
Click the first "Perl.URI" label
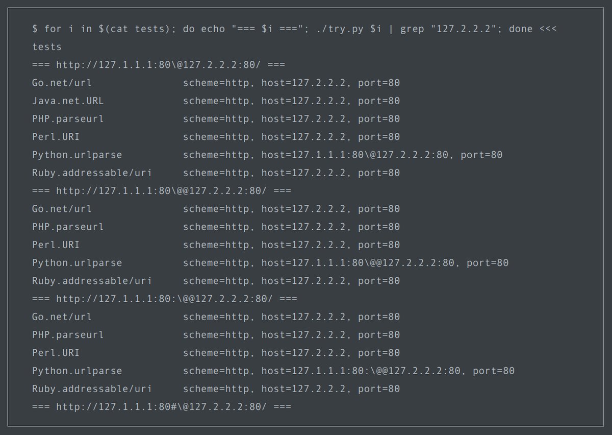coord(56,137)
